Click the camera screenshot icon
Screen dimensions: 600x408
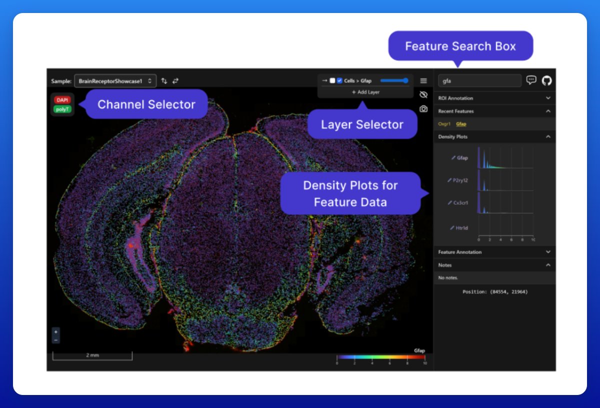click(423, 109)
